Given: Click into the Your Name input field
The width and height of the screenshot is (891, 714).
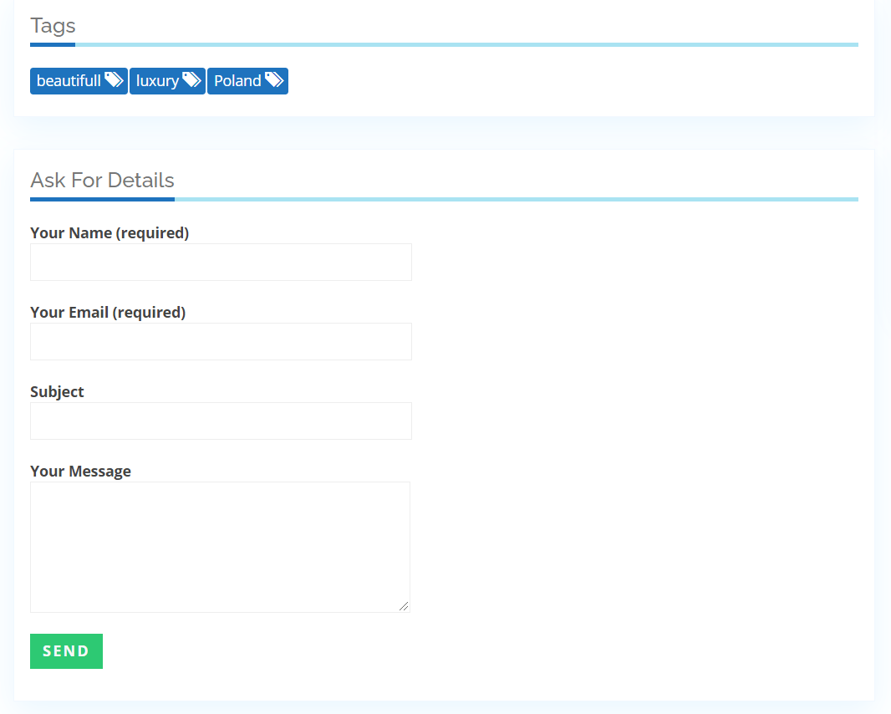Looking at the screenshot, I should click(x=220, y=262).
